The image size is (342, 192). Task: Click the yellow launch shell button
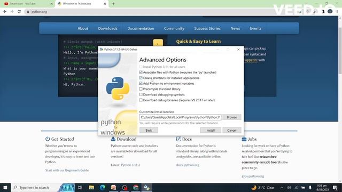(158, 43)
